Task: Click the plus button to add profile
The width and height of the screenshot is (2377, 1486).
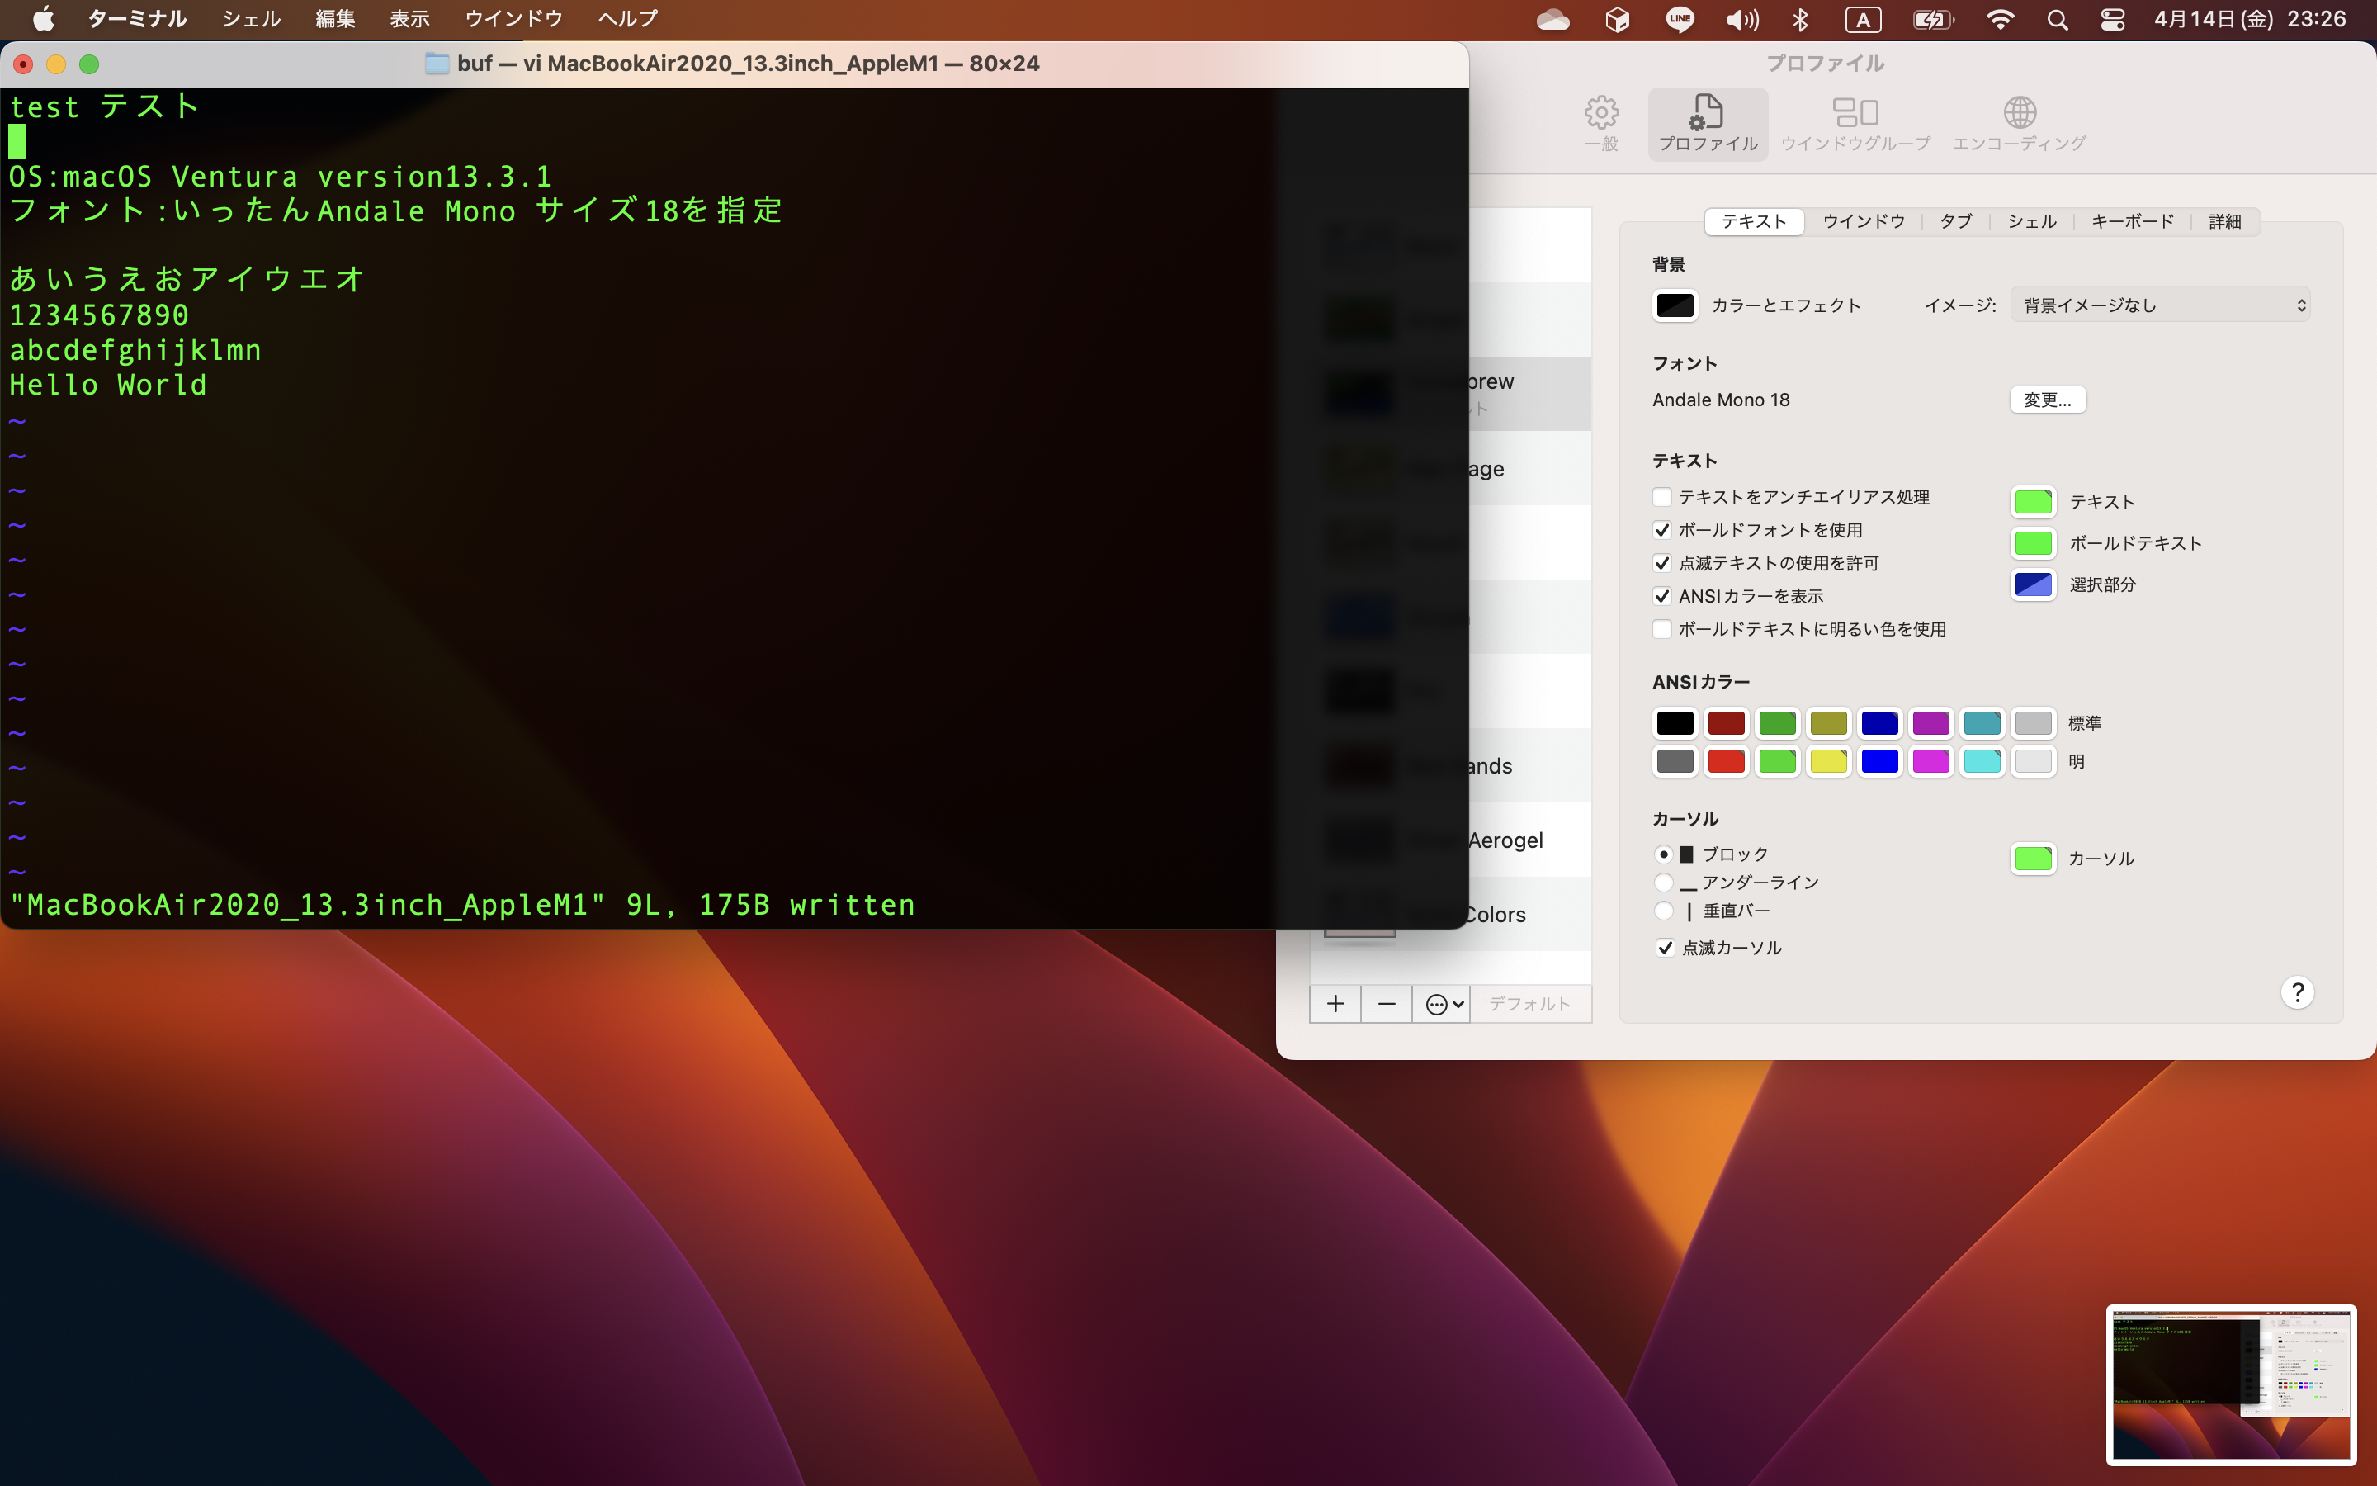Action: click(1335, 1003)
